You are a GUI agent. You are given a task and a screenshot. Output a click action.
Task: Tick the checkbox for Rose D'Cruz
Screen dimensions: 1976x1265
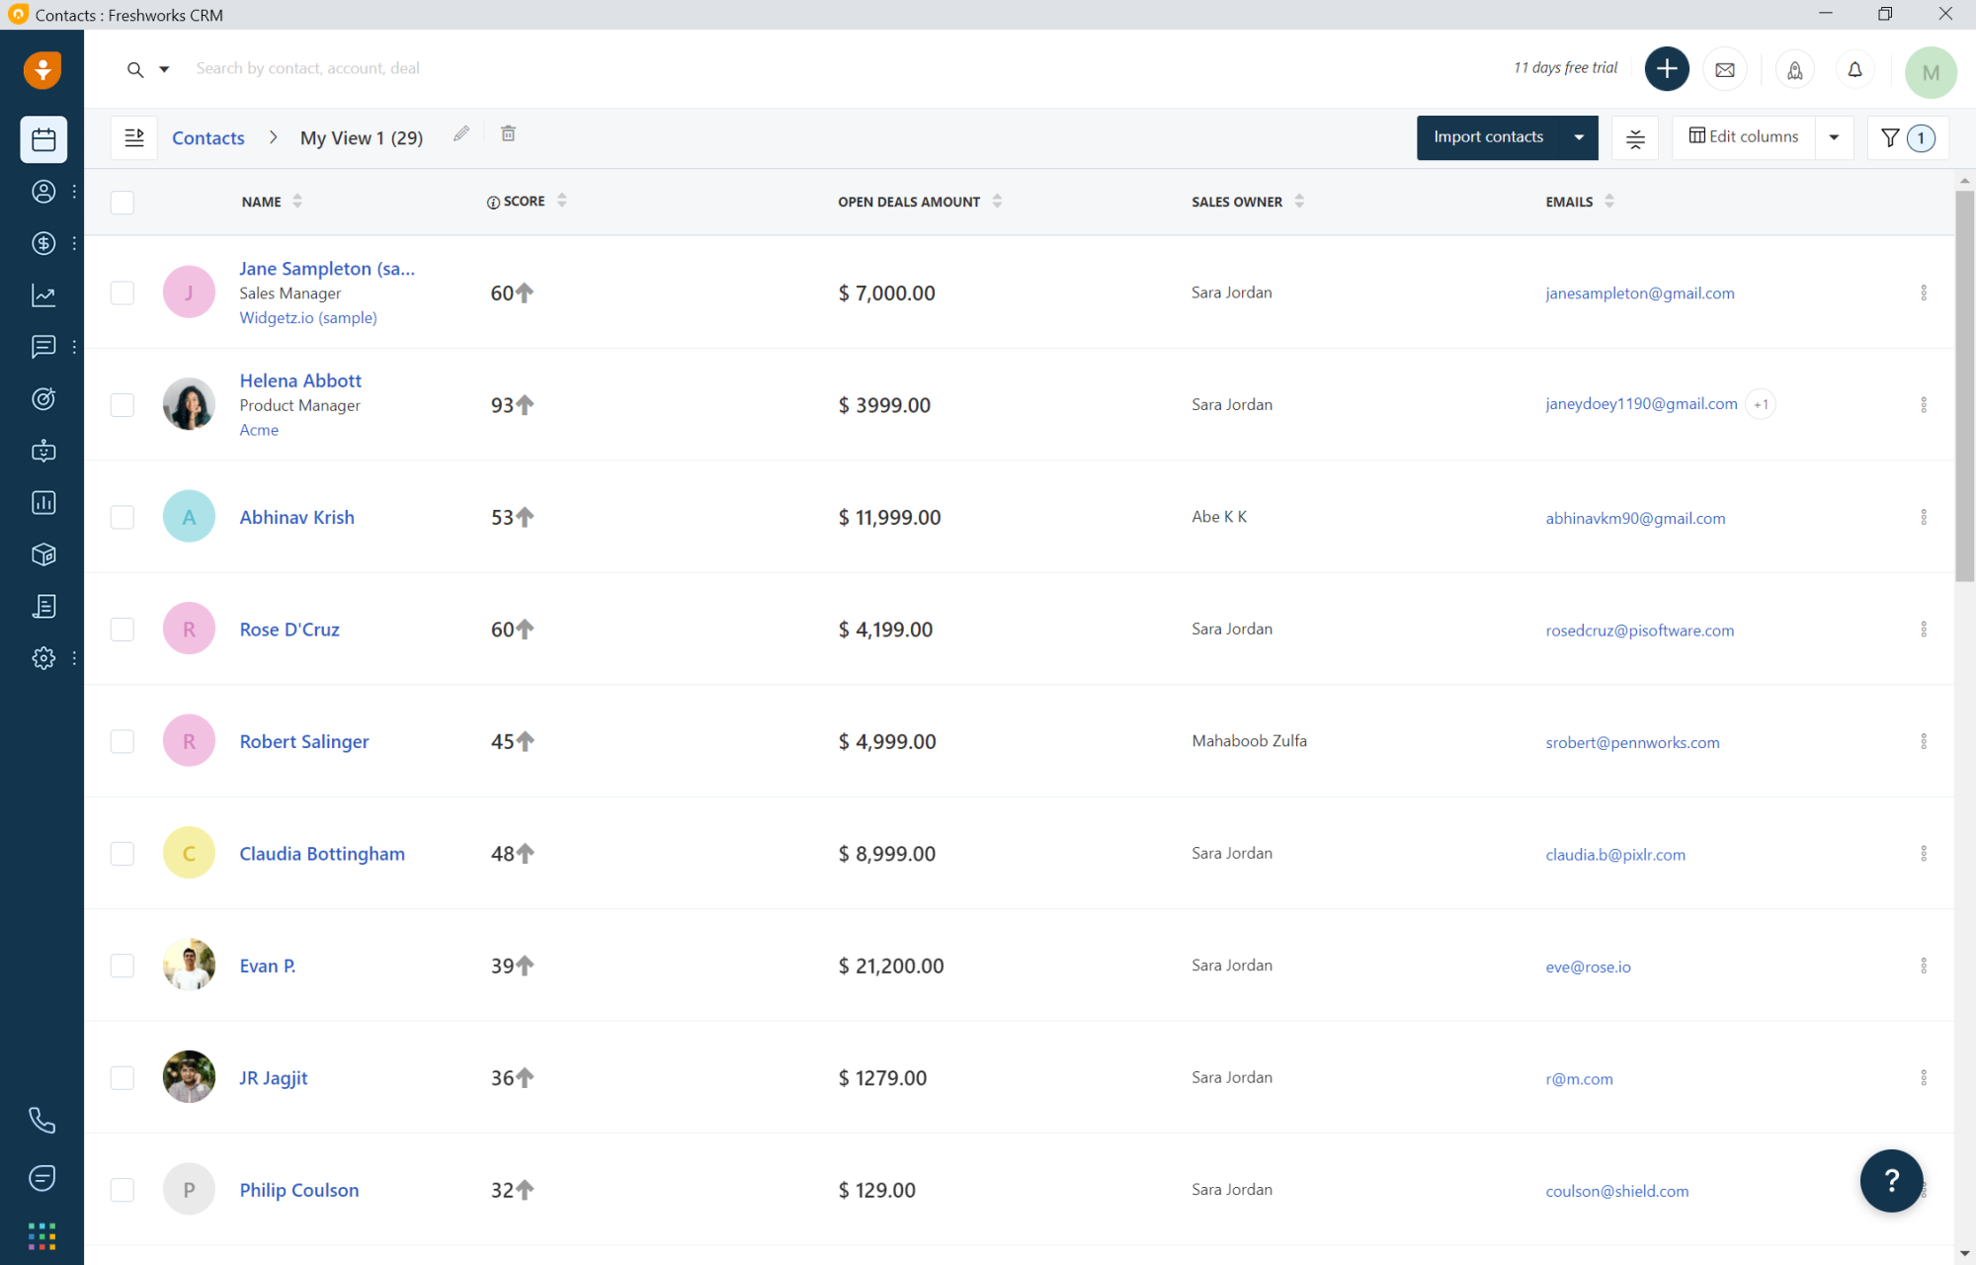(122, 629)
